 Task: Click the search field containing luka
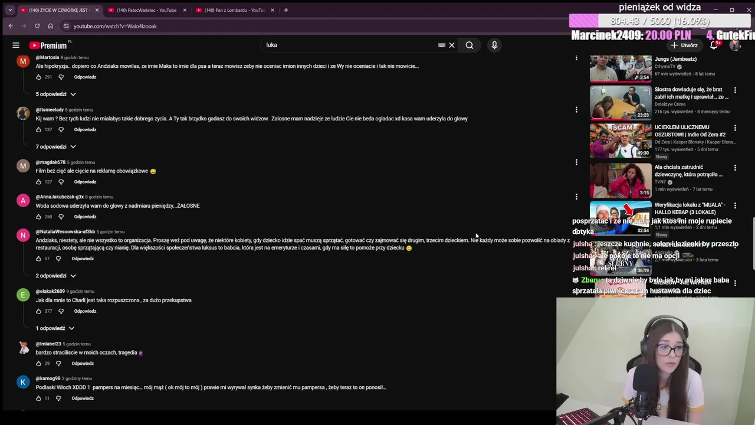pos(351,45)
